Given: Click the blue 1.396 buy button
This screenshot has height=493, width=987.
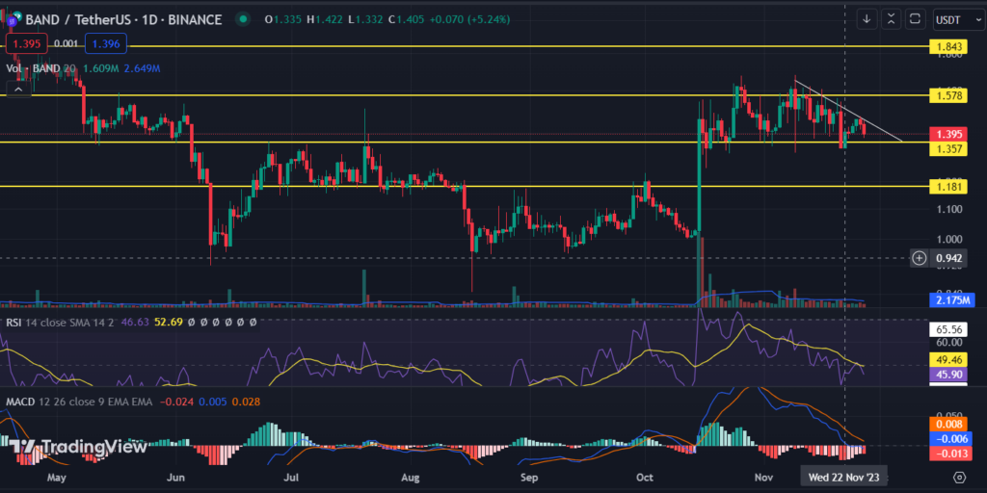Looking at the screenshot, I should 106,43.
